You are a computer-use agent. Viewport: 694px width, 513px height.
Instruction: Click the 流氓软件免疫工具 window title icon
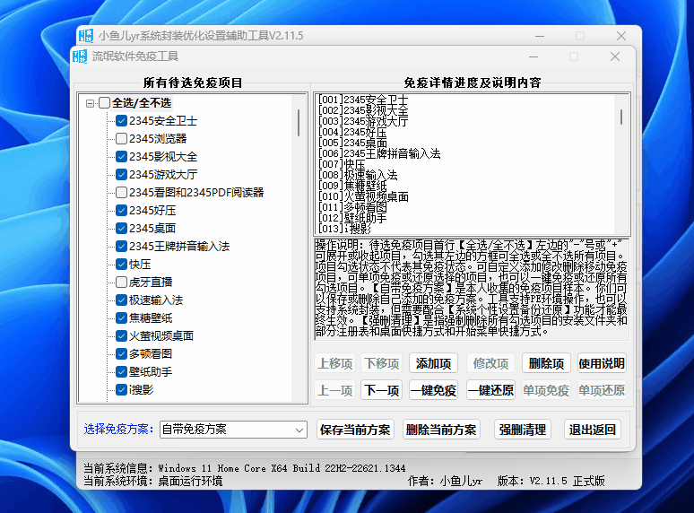pyautogui.click(x=80, y=57)
